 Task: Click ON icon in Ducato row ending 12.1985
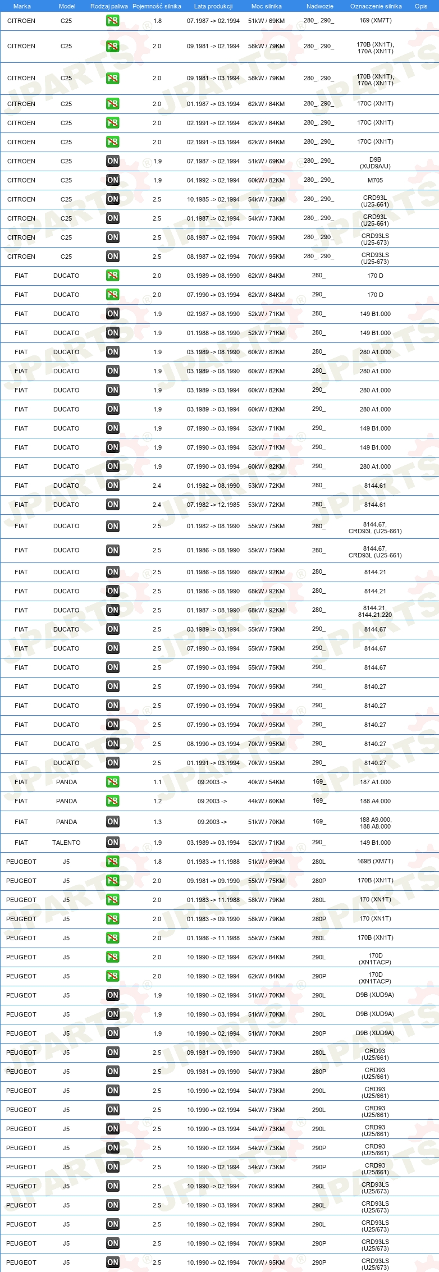(x=113, y=505)
